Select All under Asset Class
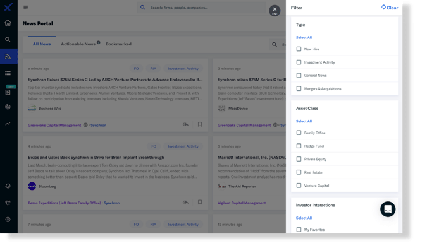The height and width of the screenshot is (248, 427). pos(304,121)
